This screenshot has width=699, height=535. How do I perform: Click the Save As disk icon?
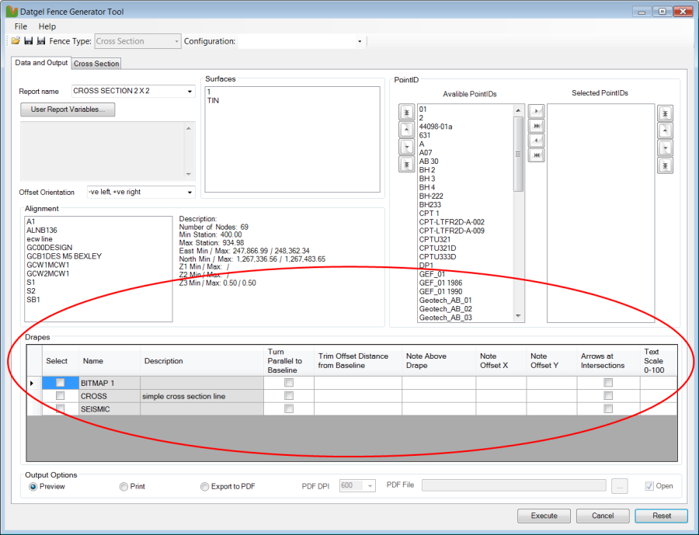[x=40, y=41]
